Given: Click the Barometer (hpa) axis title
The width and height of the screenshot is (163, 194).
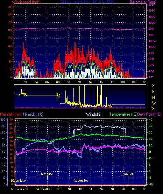Looking at the screenshot, I should [143, 2].
